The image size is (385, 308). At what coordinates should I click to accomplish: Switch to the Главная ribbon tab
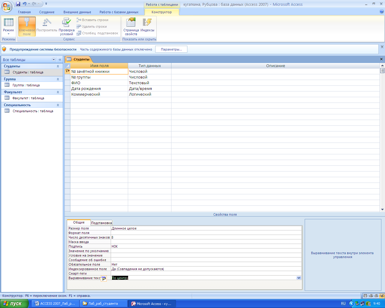pos(24,12)
